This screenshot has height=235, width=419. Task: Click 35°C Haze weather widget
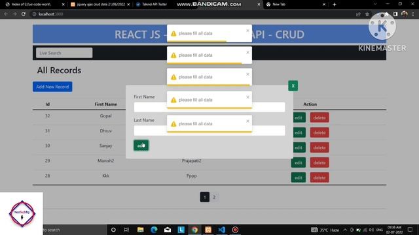tap(325, 230)
